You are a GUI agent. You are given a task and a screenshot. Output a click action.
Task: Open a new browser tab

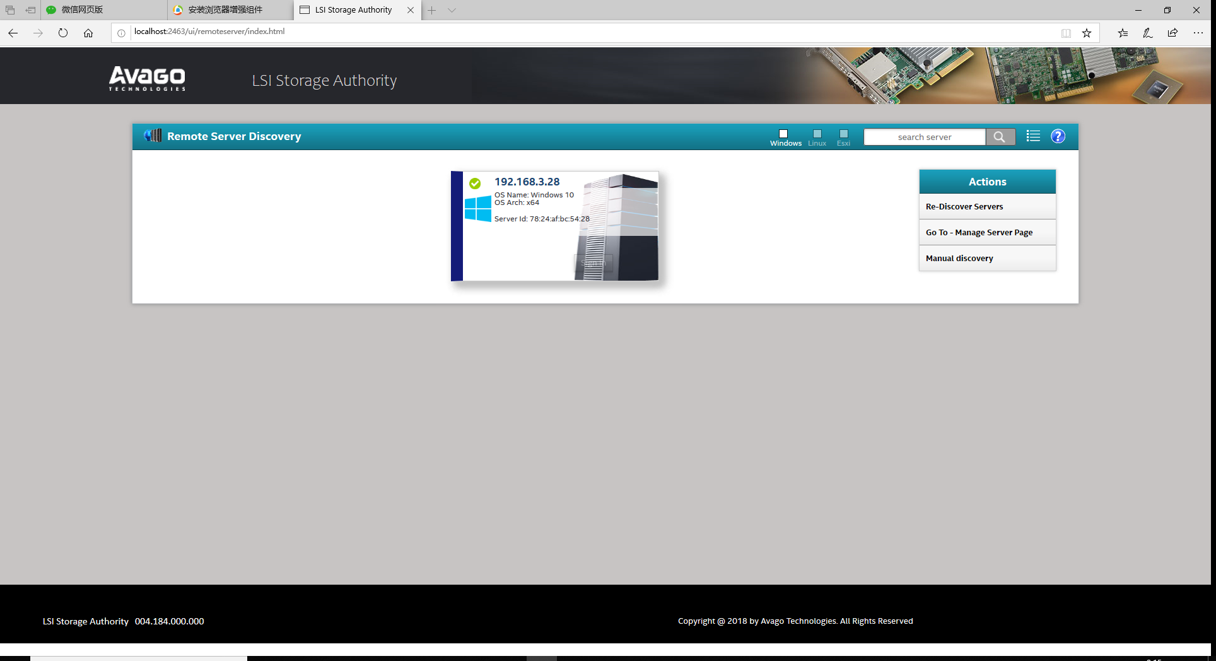pos(432,10)
